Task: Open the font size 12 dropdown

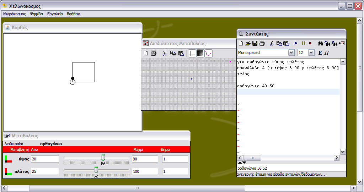Action: [311, 53]
